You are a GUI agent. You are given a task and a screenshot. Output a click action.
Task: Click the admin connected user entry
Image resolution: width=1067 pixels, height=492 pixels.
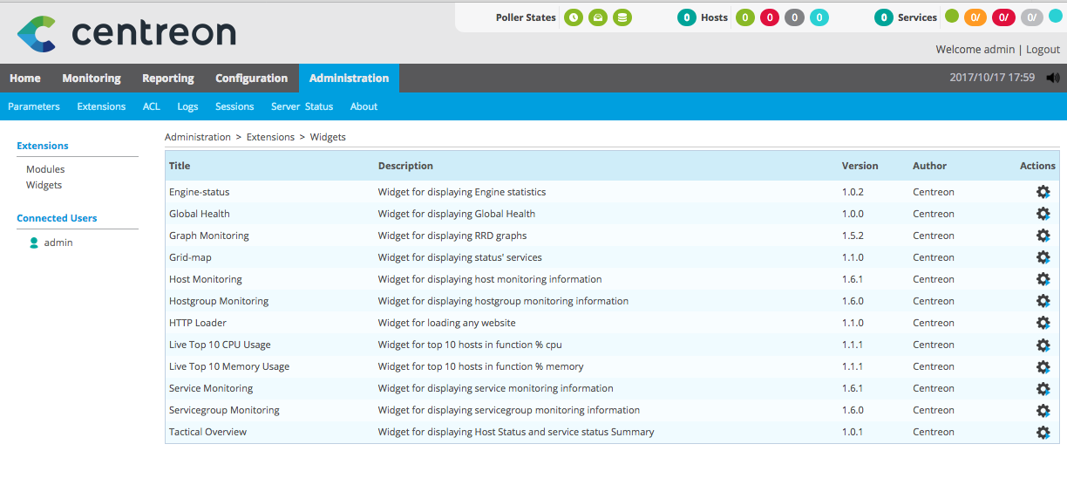(58, 243)
